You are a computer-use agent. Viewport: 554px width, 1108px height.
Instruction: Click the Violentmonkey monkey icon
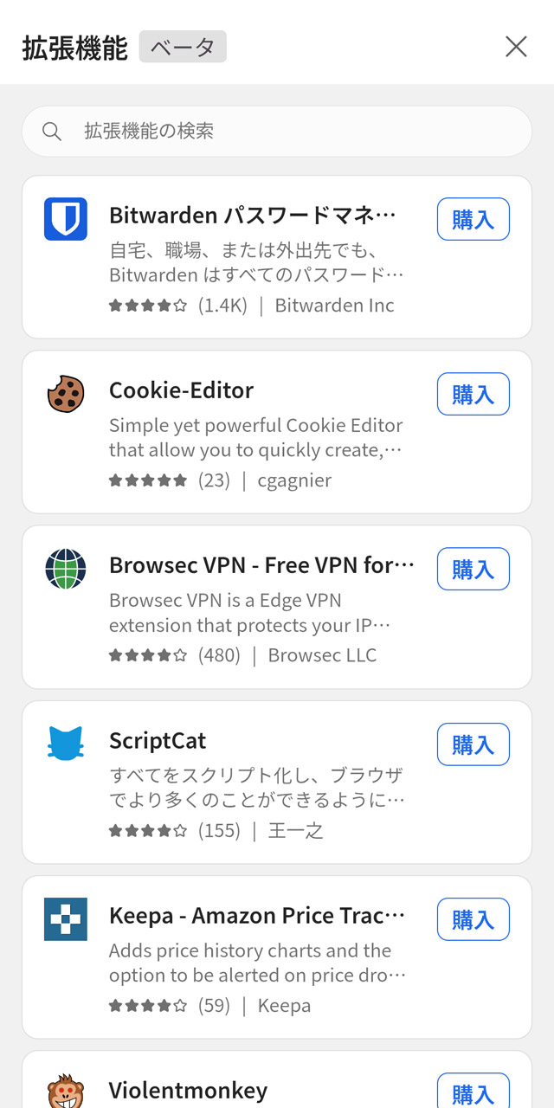(65, 1092)
